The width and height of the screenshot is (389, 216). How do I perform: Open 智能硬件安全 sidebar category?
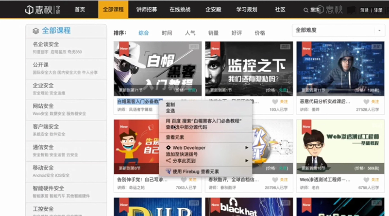pyautogui.click(x=49, y=188)
